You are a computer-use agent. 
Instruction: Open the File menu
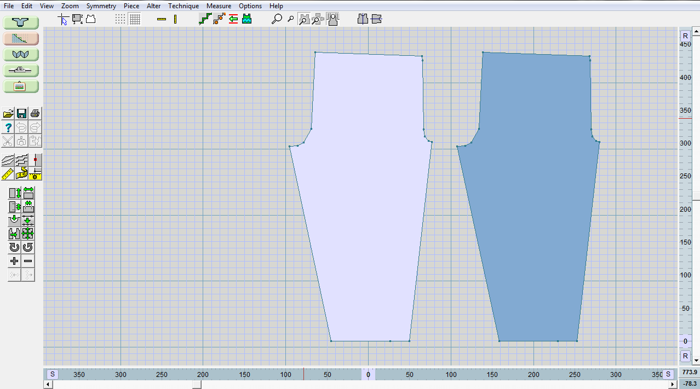[9, 5]
